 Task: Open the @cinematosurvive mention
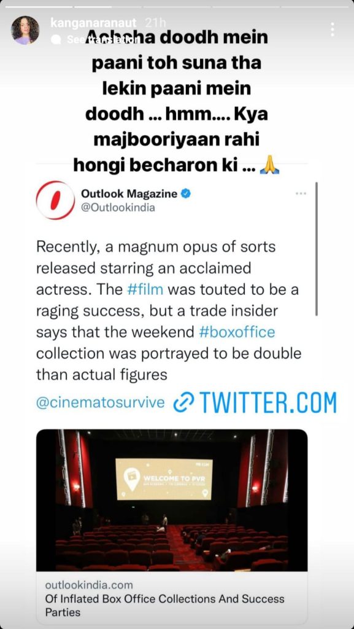pyautogui.click(x=100, y=402)
